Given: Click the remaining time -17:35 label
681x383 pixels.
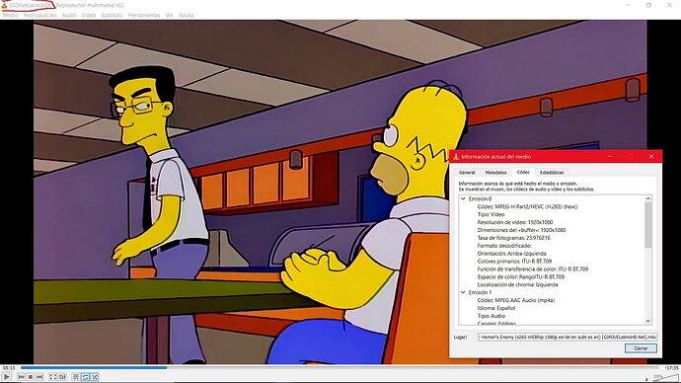Looking at the screenshot, I should pos(671,368).
